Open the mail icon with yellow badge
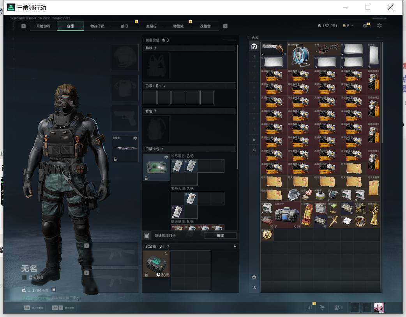Image resolution: width=406 pixels, height=317 pixels. [x=366, y=25]
